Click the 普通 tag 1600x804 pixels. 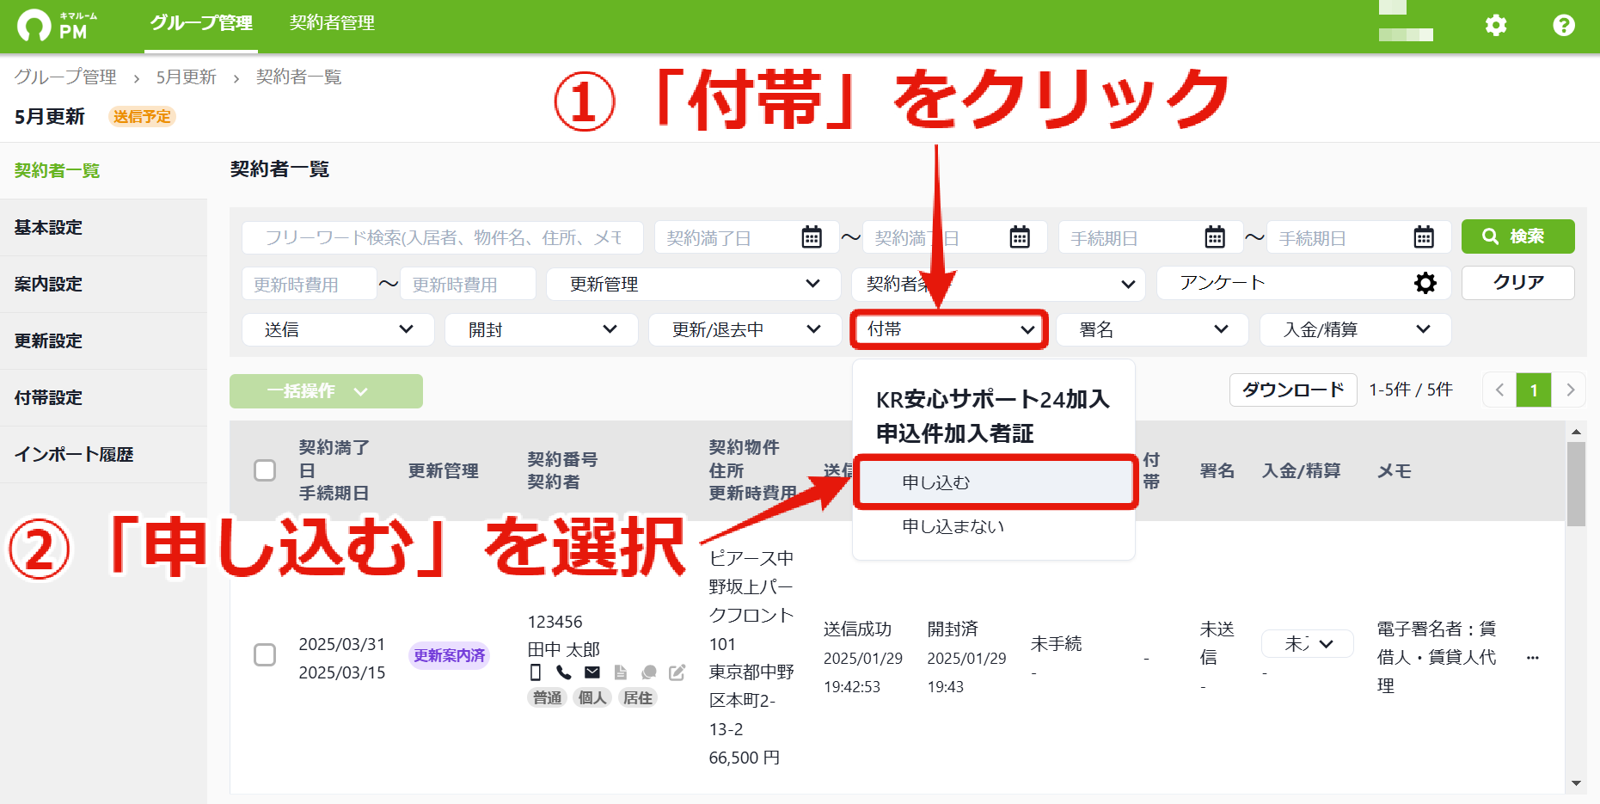(x=547, y=698)
